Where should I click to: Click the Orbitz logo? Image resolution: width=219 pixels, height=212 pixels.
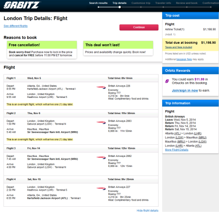click(22, 5)
